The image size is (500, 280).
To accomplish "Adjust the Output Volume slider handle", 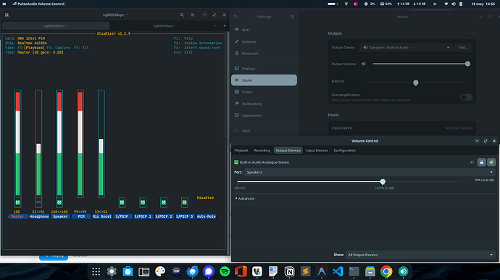I will tap(467, 64).
